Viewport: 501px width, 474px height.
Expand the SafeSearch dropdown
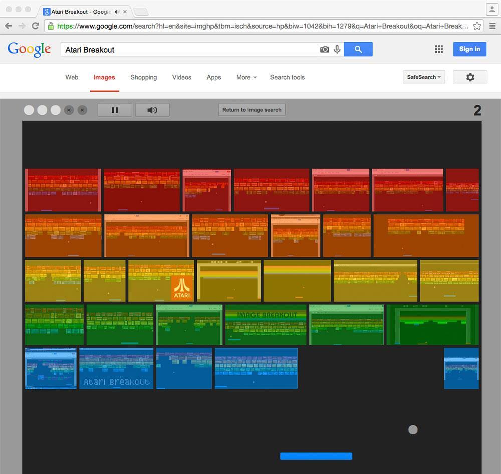point(424,77)
